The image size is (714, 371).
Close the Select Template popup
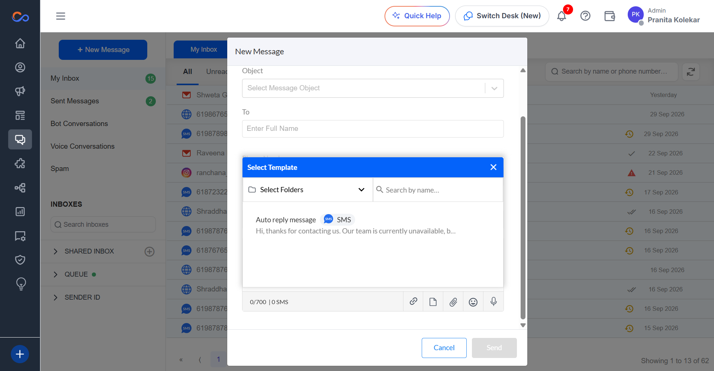[x=493, y=167]
